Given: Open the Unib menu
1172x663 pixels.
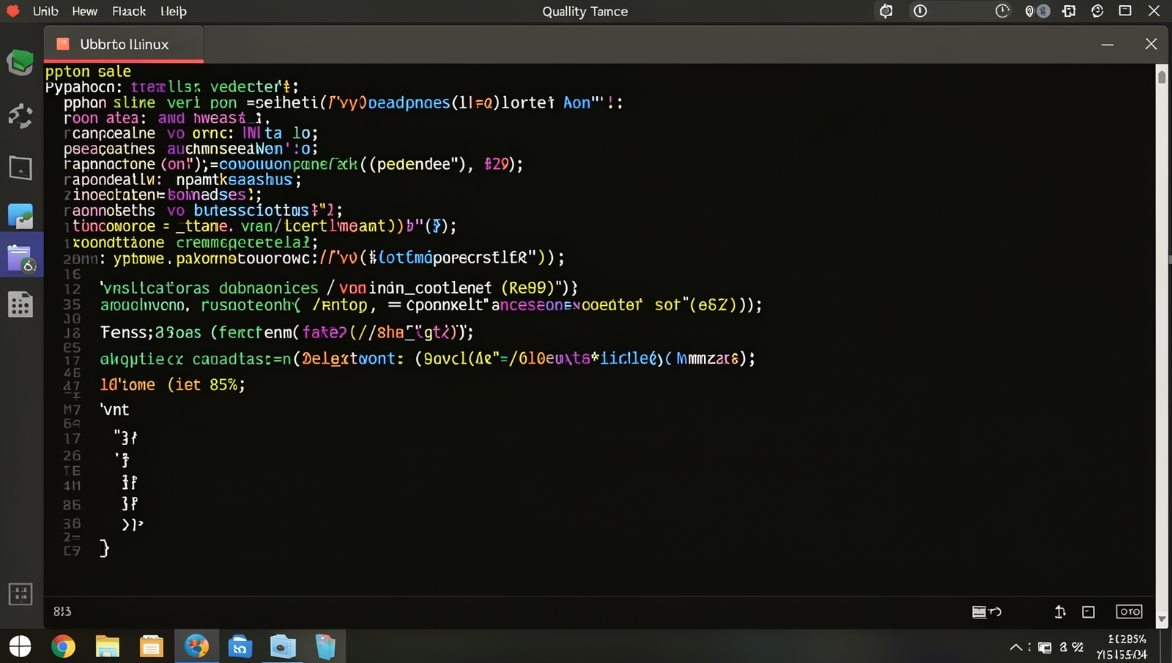Looking at the screenshot, I should 45,11.
